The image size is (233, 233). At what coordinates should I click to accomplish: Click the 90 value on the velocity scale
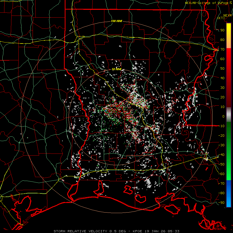222,30
